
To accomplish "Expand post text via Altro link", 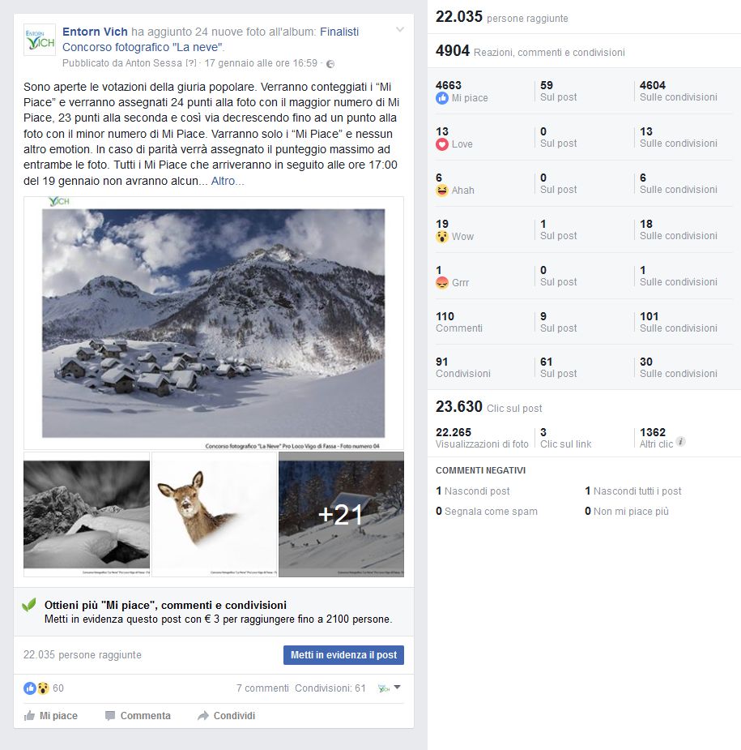I will point(228,181).
